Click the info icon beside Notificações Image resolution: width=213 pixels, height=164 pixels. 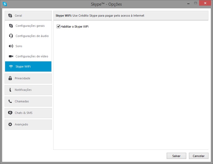point(10,90)
